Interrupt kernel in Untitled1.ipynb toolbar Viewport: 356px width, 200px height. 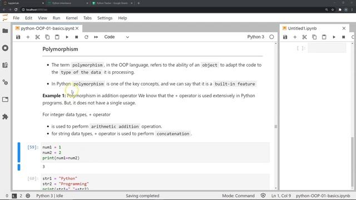tap(344, 37)
